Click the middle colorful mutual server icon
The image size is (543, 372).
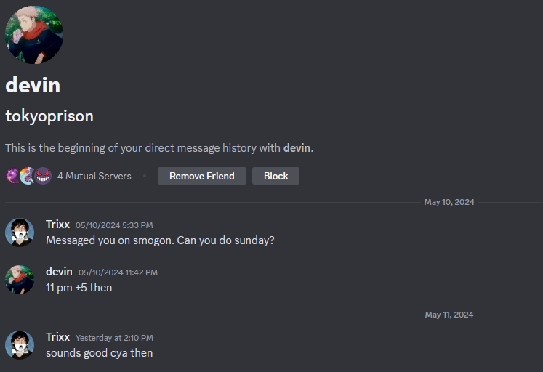[28, 176]
